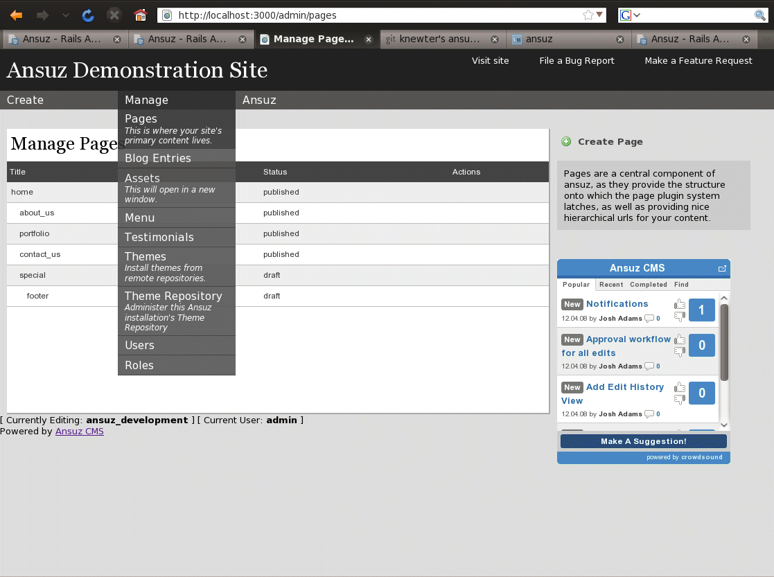Select Themes in the Manage menu
This screenshot has height=577, width=774.
[176, 267]
